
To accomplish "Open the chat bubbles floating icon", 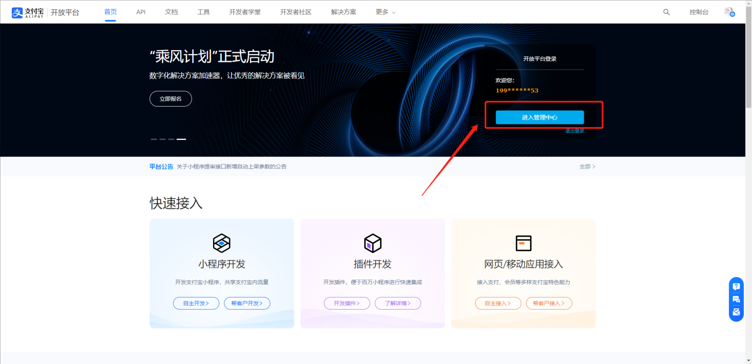I will (736, 299).
